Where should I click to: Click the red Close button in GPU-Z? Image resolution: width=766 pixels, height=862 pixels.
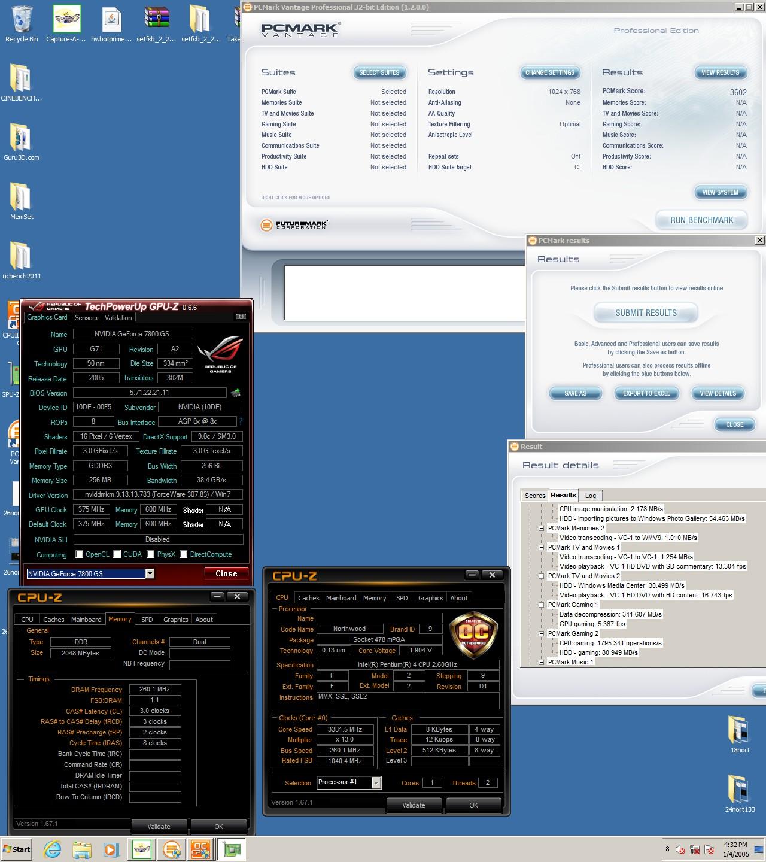pos(226,573)
